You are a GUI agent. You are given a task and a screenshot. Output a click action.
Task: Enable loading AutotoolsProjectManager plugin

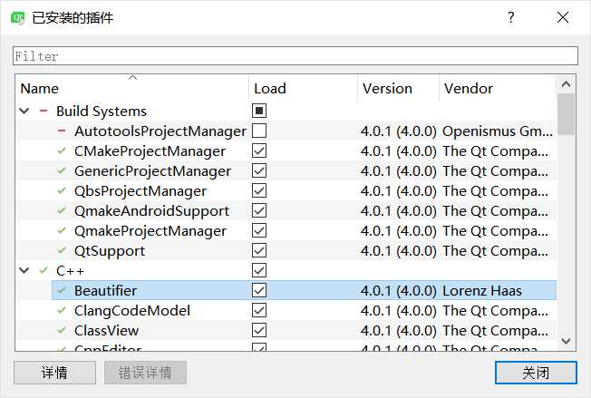click(259, 131)
